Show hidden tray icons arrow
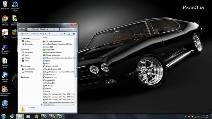The width and height of the screenshot is (212, 119). coord(185,116)
